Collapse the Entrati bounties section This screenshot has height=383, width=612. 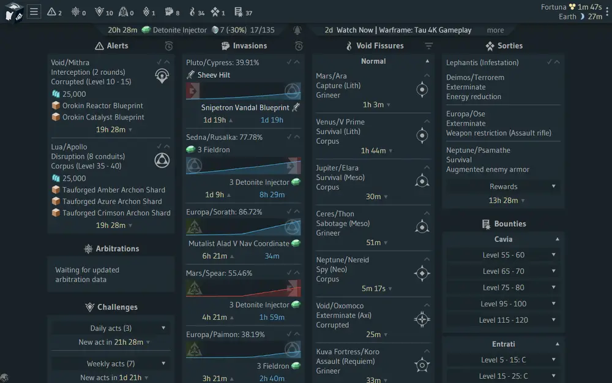(558, 344)
